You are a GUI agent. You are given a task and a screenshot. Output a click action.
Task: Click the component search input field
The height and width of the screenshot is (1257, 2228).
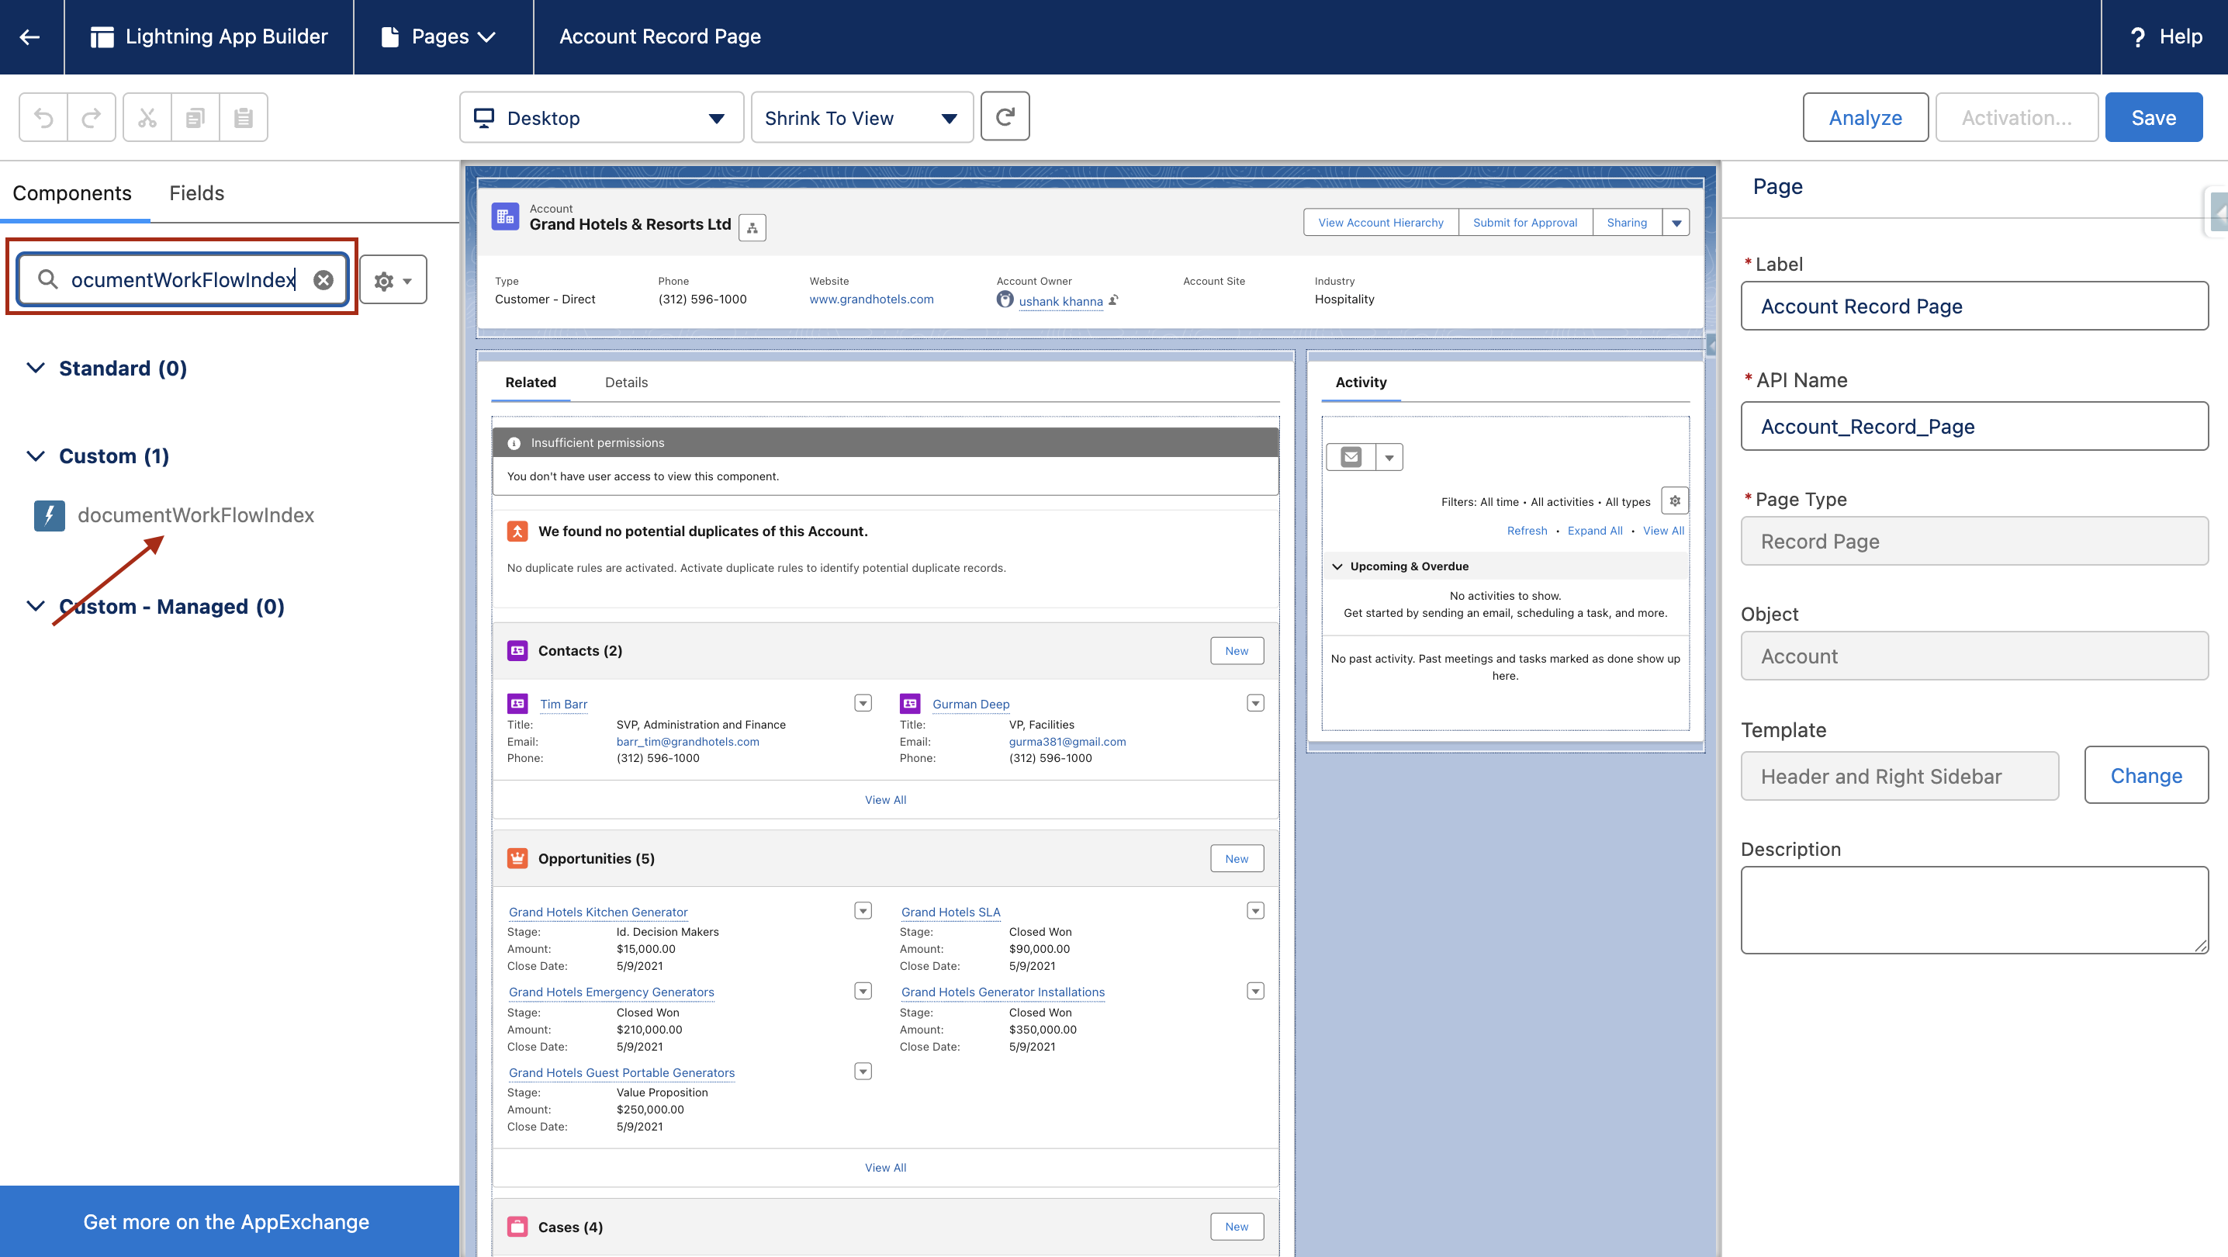click(182, 279)
